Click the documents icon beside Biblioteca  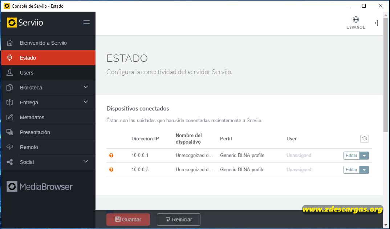[10, 88]
